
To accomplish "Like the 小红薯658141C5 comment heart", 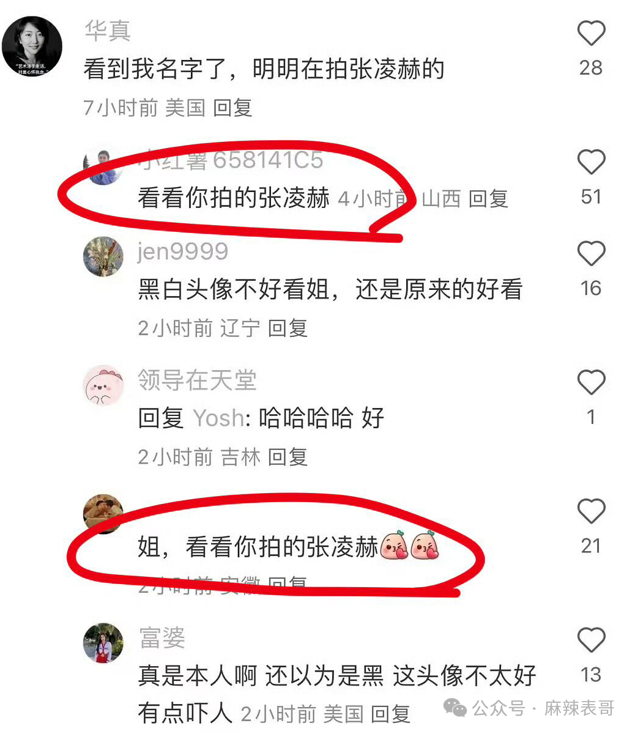I will point(591,162).
